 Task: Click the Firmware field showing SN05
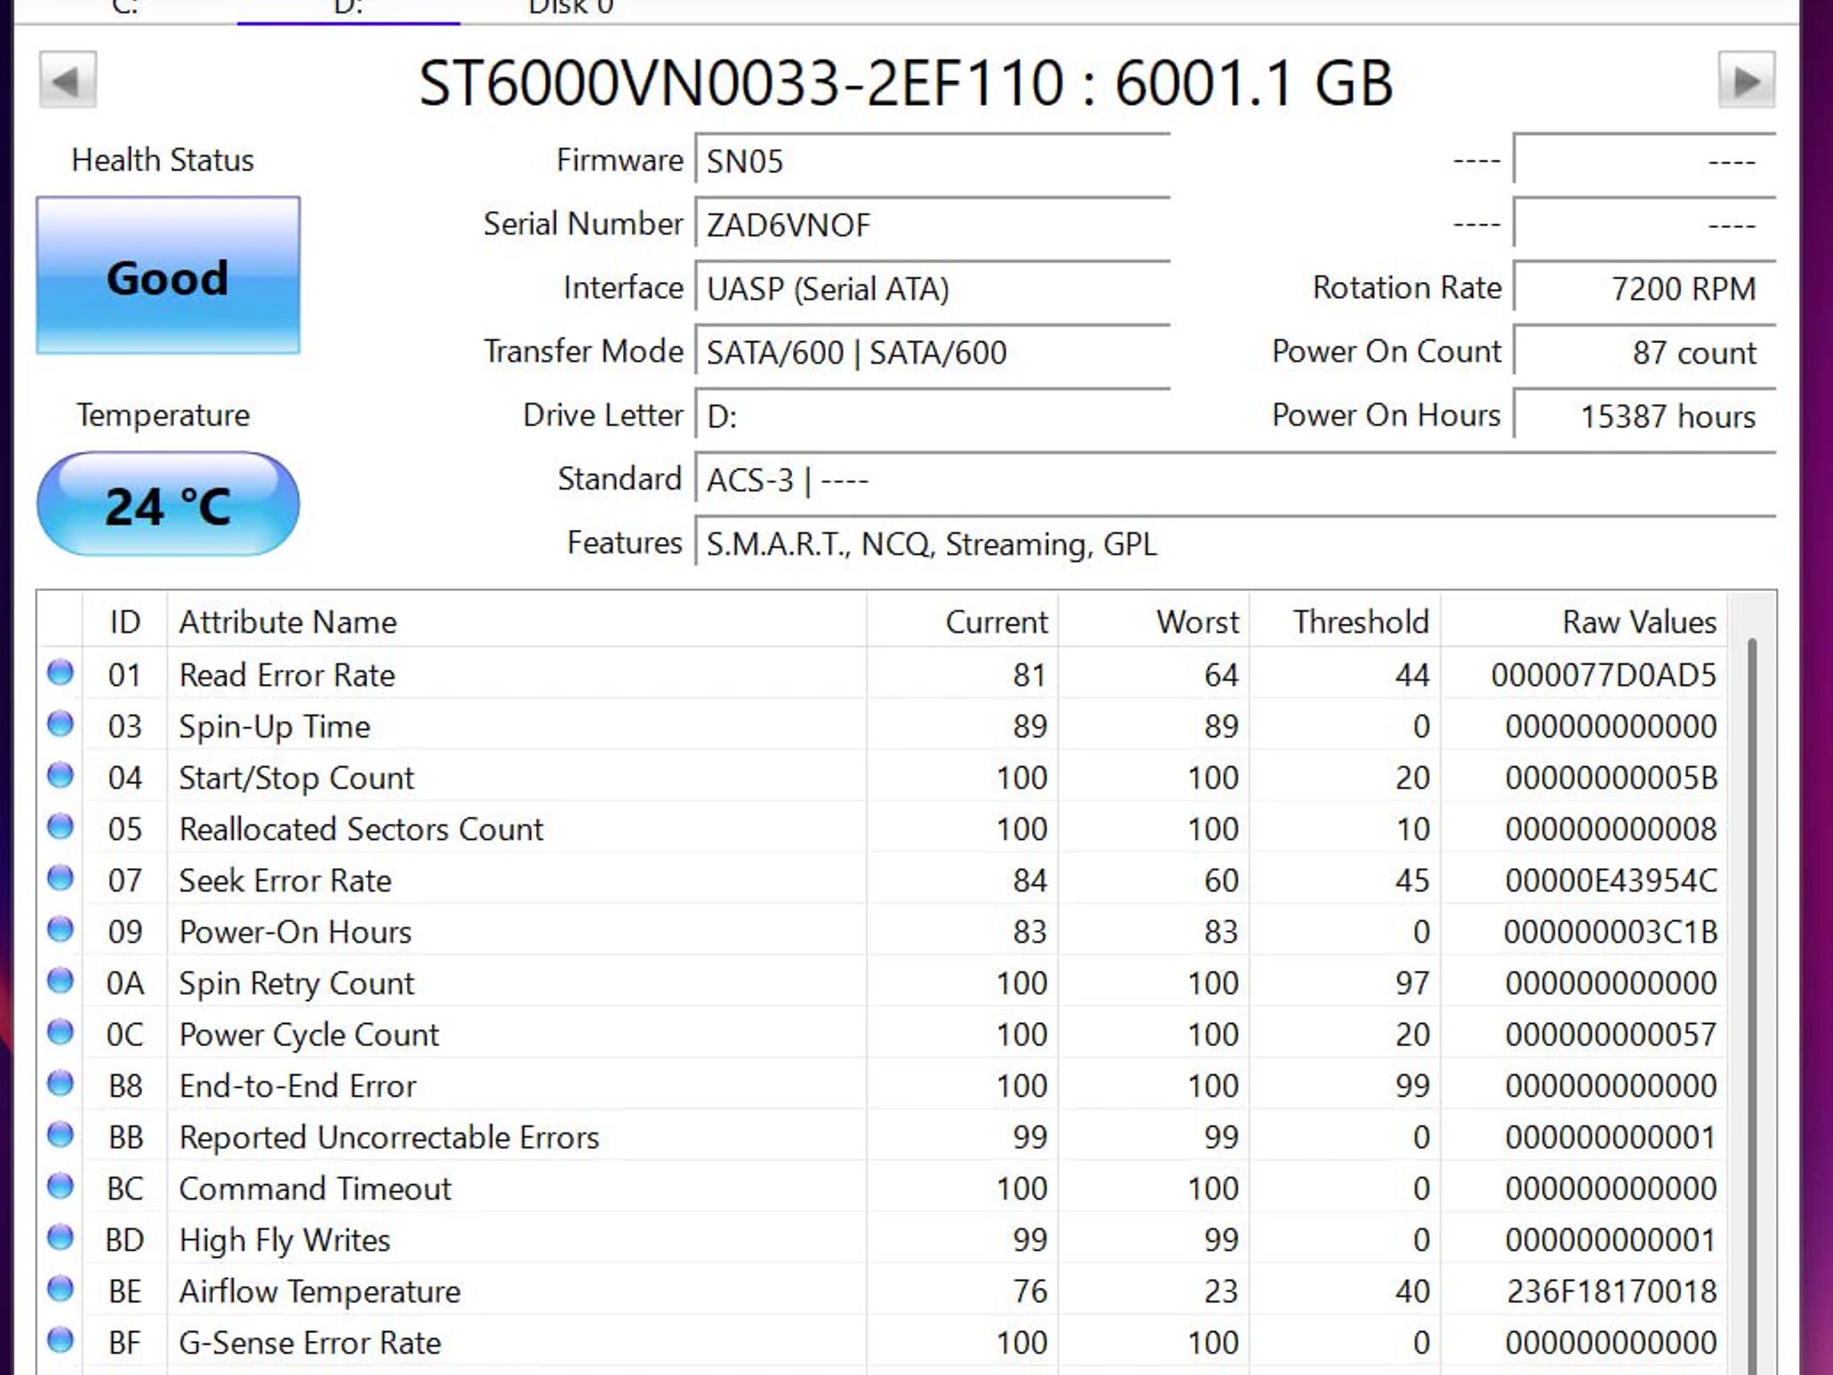point(933,160)
